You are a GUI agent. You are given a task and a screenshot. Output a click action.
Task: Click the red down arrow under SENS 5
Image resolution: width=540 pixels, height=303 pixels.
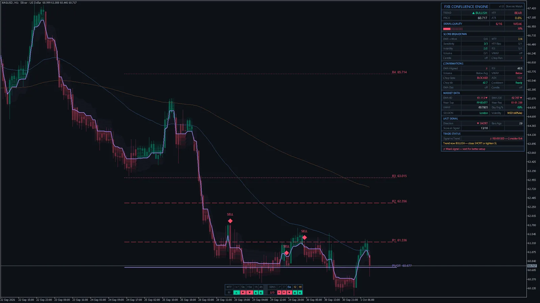pos(284,293)
